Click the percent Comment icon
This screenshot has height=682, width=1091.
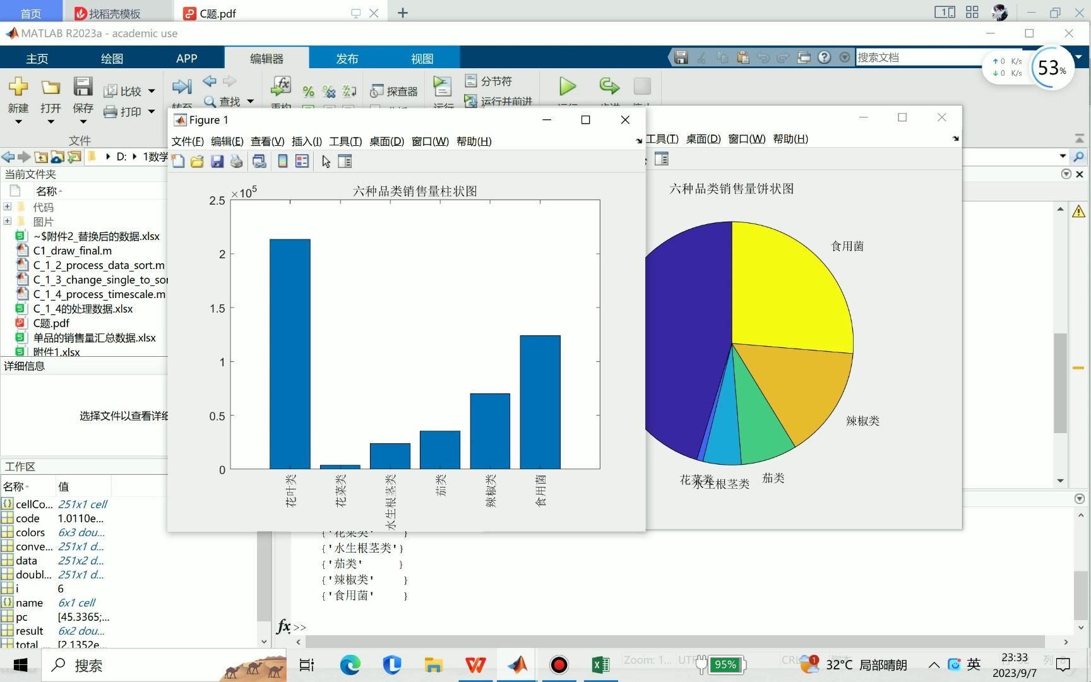tap(308, 92)
